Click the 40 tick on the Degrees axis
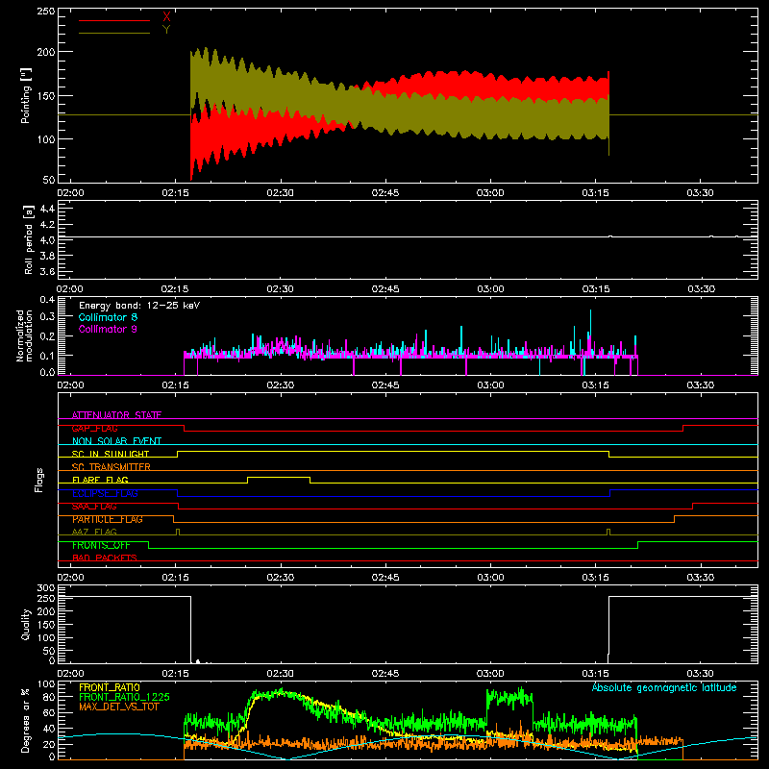 (x=50, y=729)
